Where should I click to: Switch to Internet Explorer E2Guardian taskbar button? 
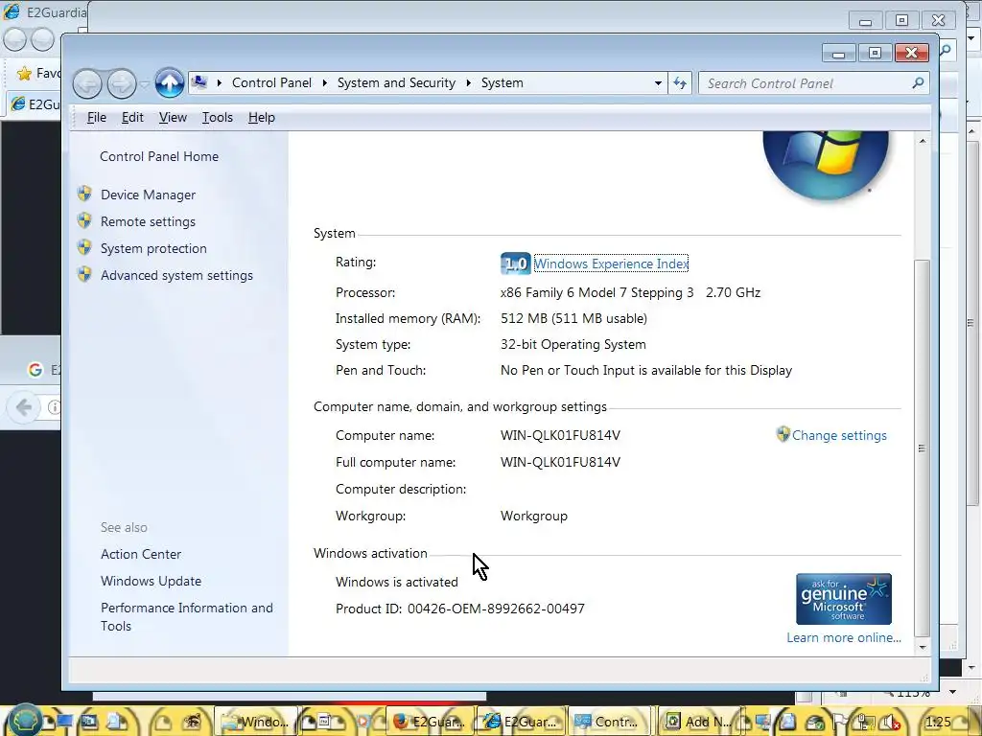521,722
